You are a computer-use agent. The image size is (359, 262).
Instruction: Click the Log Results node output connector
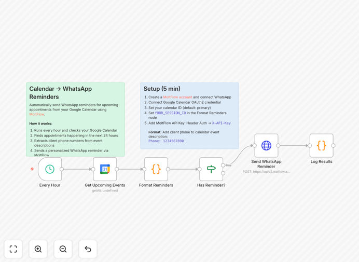[x=334, y=146]
